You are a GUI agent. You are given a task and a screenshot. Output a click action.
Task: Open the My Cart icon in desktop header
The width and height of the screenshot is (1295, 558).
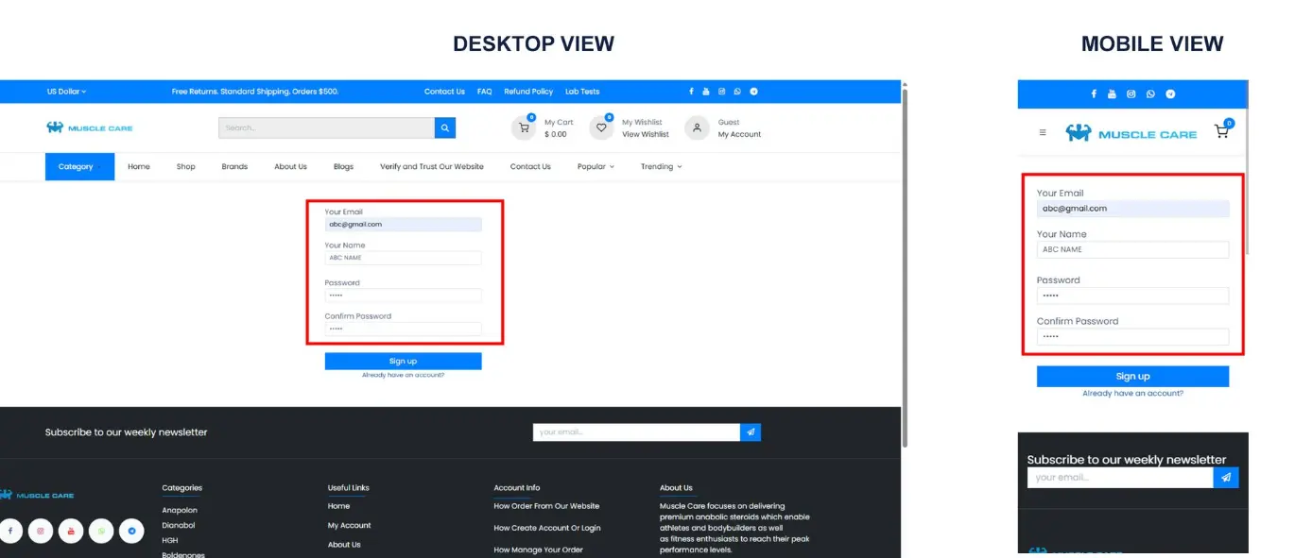point(524,128)
